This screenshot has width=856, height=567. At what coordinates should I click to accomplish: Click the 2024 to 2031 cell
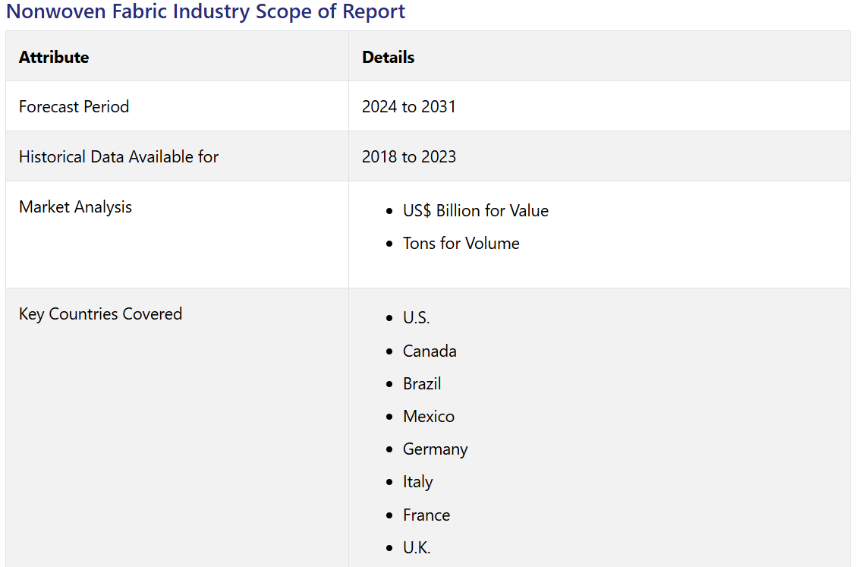408,106
